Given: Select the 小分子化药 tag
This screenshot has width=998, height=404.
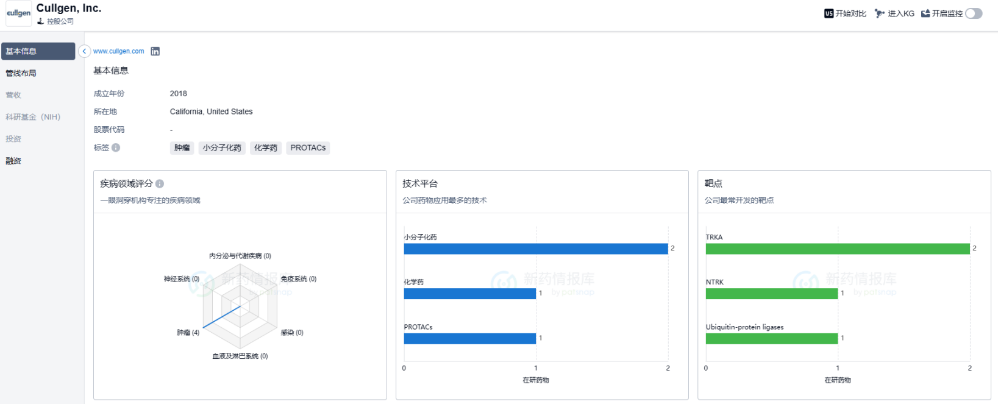Looking at the screenshot, I should [222, 148].
